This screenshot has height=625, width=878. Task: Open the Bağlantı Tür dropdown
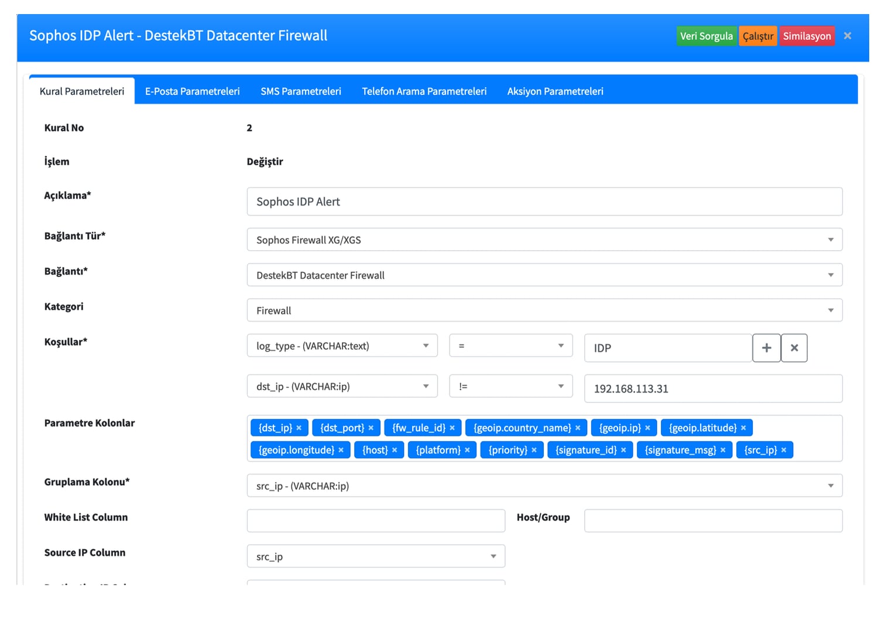pyautogui.click(x=544, y=240)
